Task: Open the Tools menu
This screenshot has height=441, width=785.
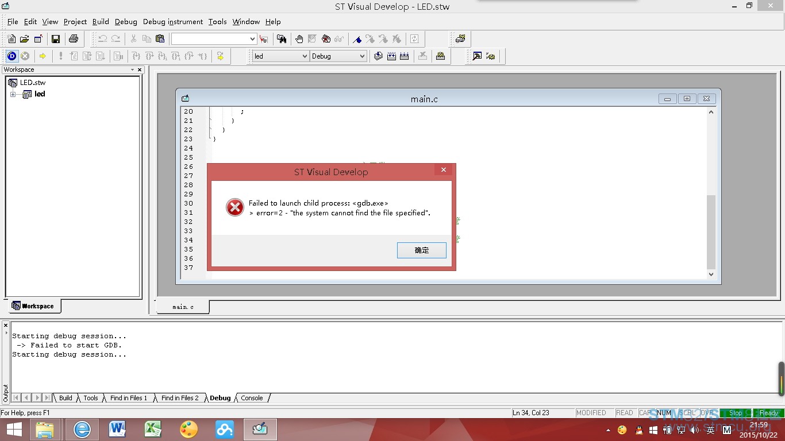Action: (217, 22)
